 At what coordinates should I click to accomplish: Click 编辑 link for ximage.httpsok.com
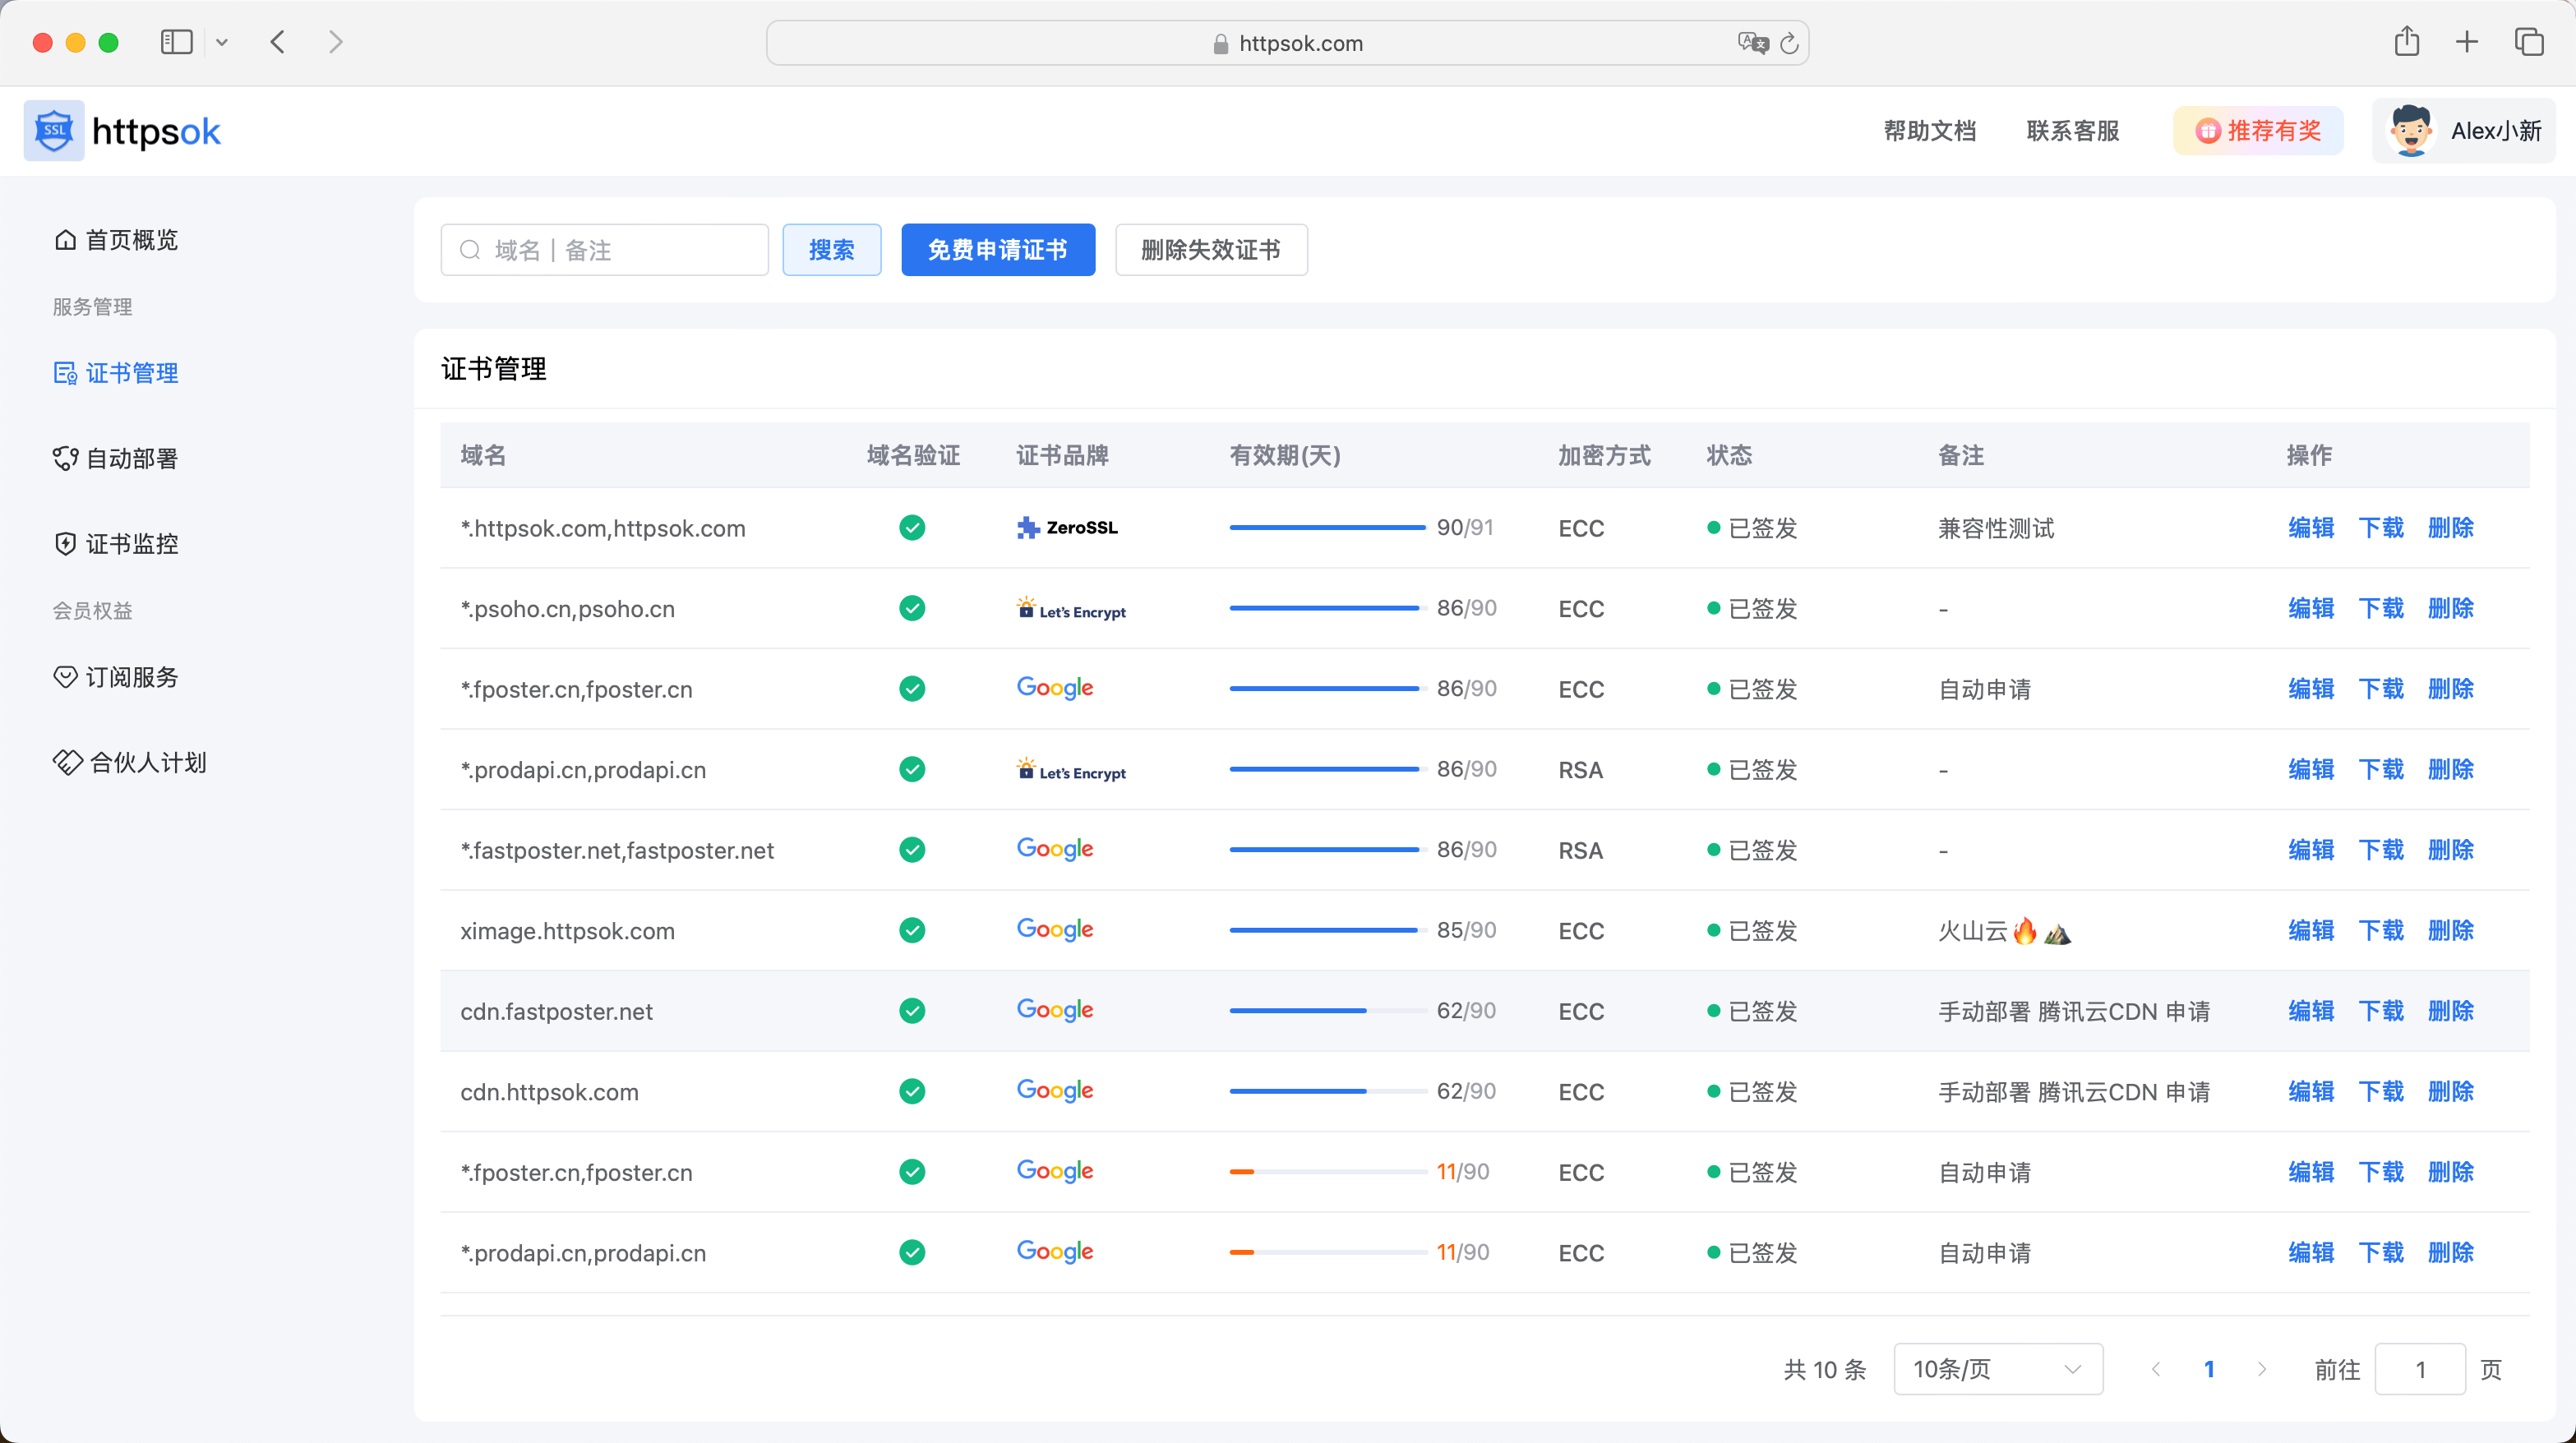pyautogui.click(x=2309, y=930)
